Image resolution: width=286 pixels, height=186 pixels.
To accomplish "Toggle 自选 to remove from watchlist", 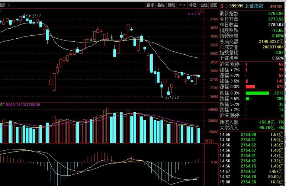I will click(203, 5).
